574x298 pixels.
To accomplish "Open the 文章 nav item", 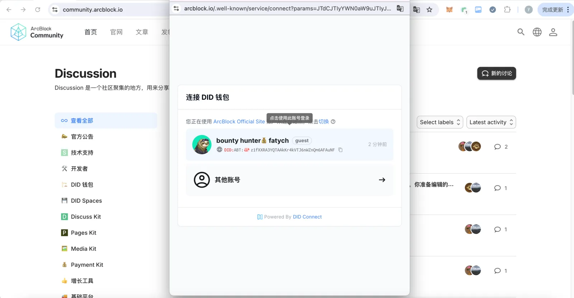I will click(x=142, y=32).
